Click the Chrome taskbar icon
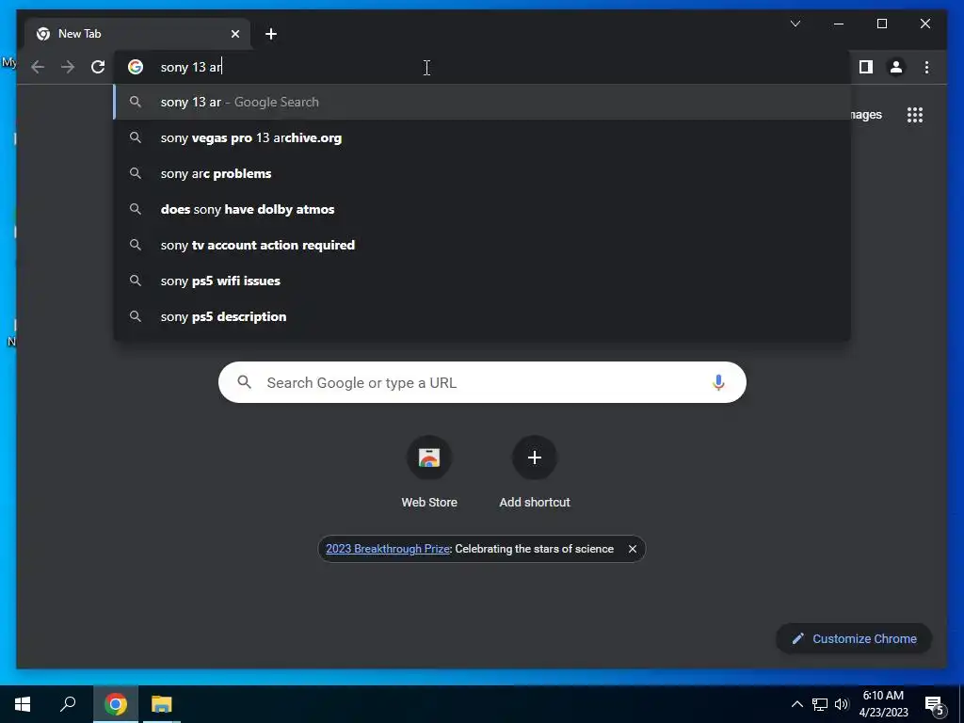The height and width of the screenshot is (723, 964). point(116,704)
